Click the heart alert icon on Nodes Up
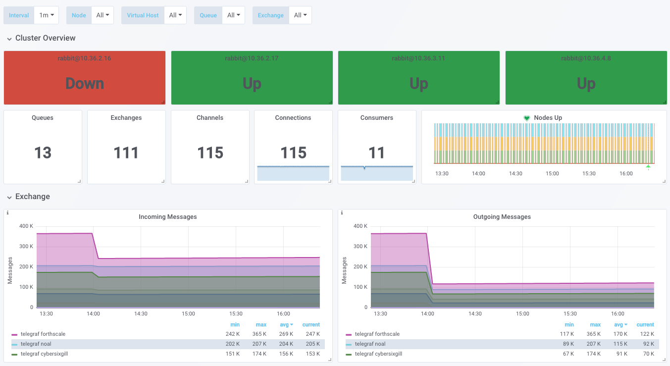 (x=527, y=118)
